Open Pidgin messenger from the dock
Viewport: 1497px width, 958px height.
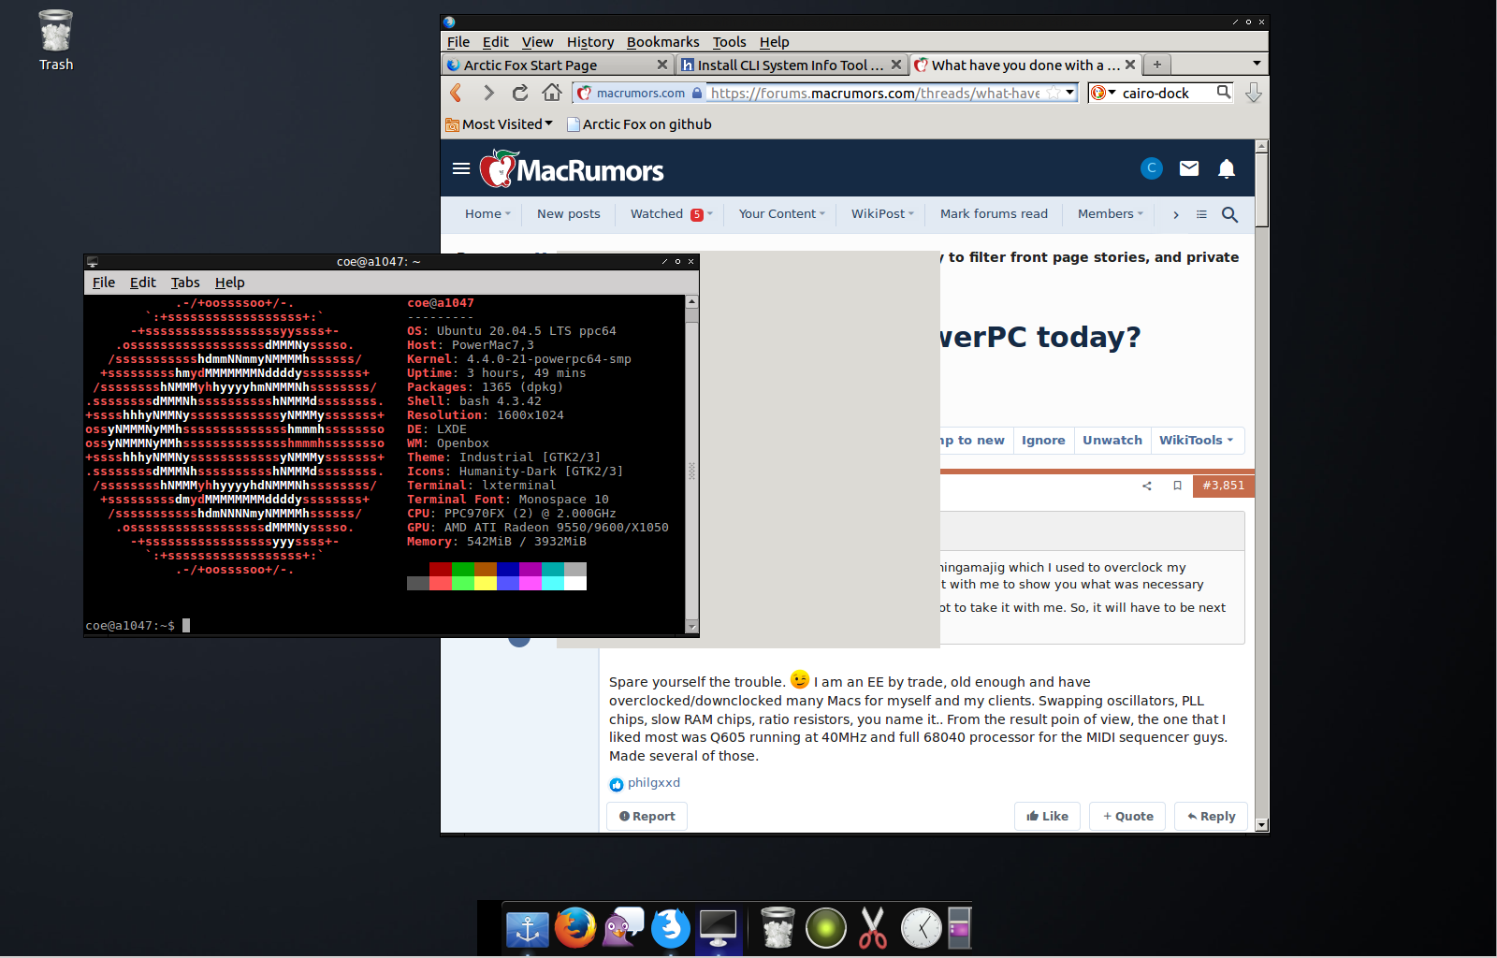623,928
